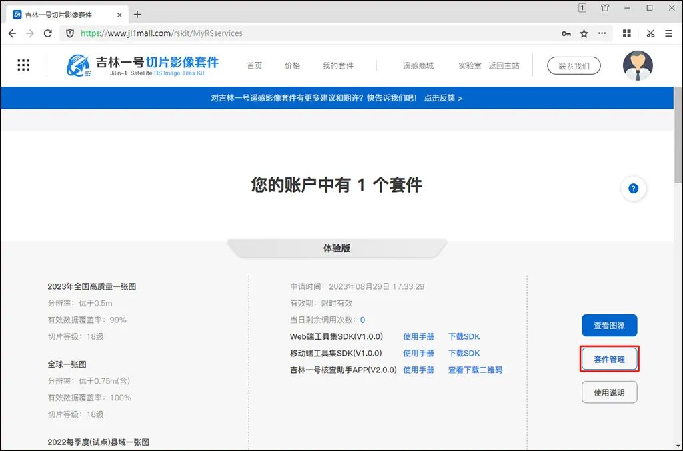The image size is (683, 451).
Task: Click the 体验版 package tab header
Action: (337, 248)
